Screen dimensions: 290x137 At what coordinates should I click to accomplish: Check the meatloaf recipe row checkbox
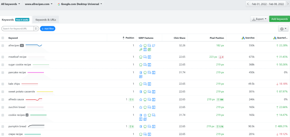pos(3,57)
